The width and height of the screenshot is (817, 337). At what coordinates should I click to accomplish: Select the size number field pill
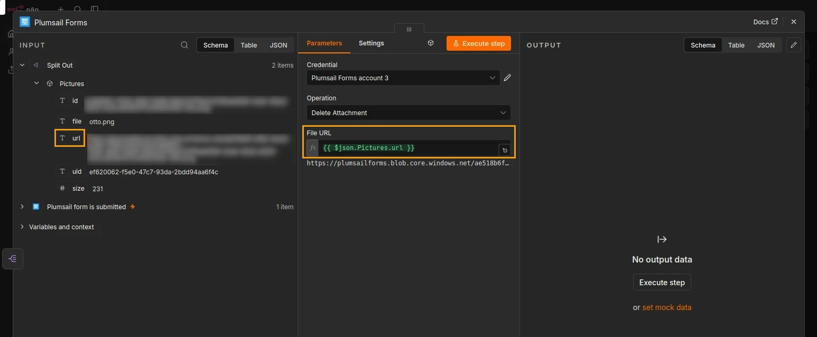click(72, 189)
